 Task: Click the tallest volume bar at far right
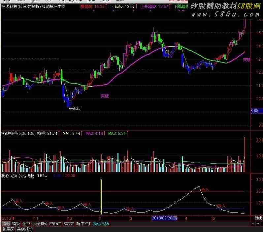(245, 154)
